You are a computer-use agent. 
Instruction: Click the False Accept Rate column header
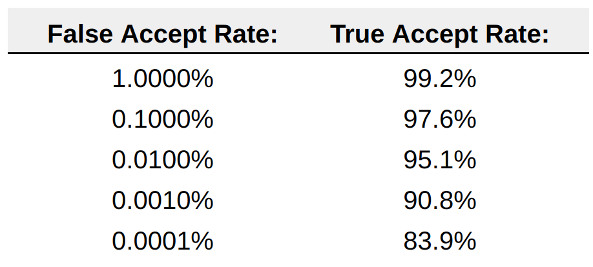162,34
